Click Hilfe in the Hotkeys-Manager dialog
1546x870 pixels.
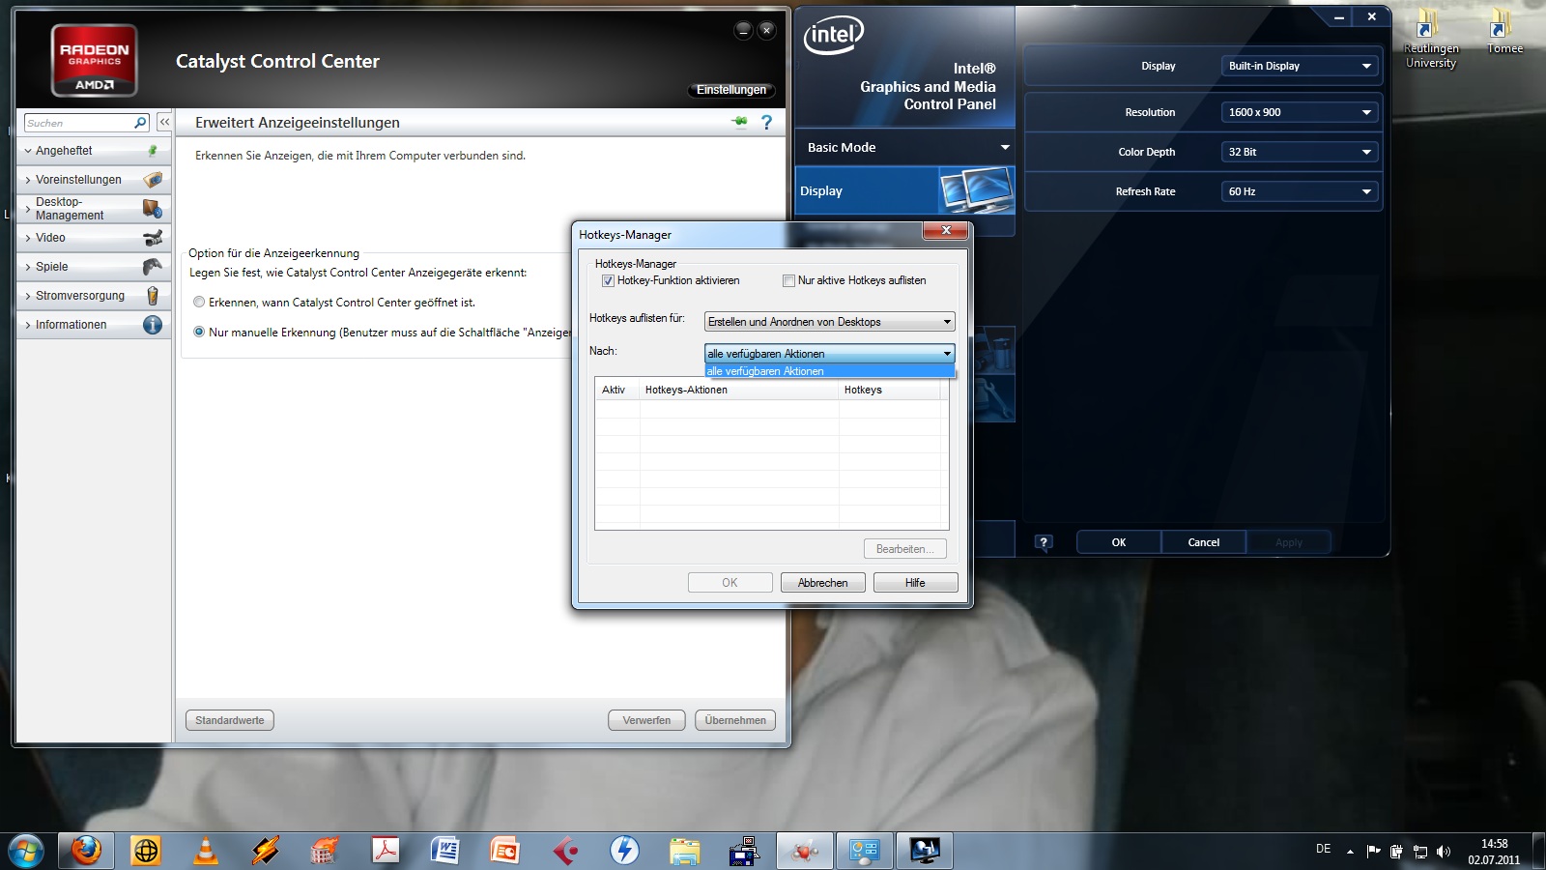pyautogui.click(x=916, y=583)
